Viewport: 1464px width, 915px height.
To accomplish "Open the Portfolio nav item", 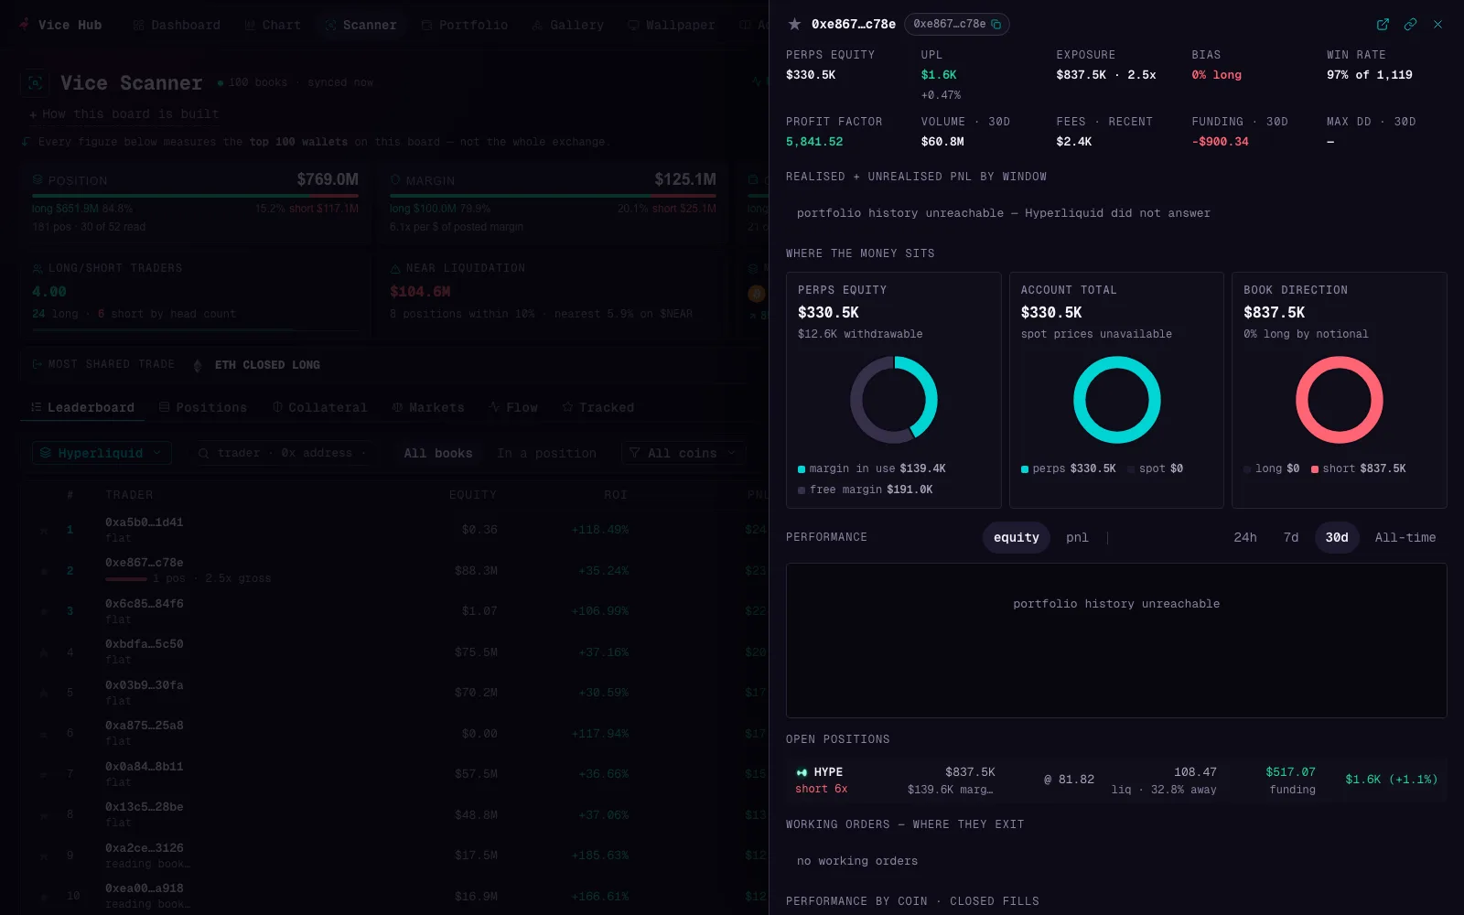I will tap(465, 25).
